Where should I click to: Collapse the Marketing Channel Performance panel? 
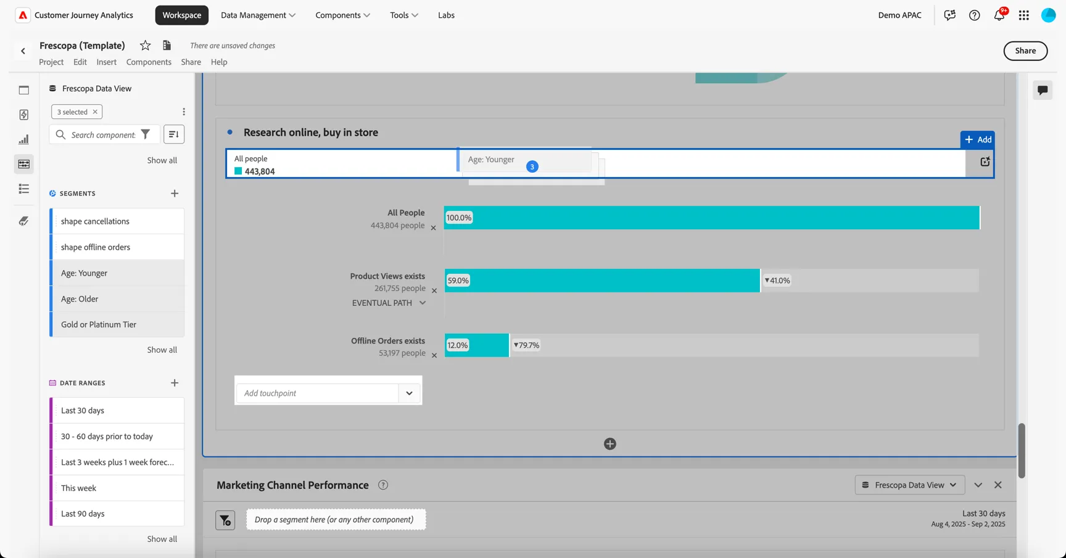click(x=978, y=485)
